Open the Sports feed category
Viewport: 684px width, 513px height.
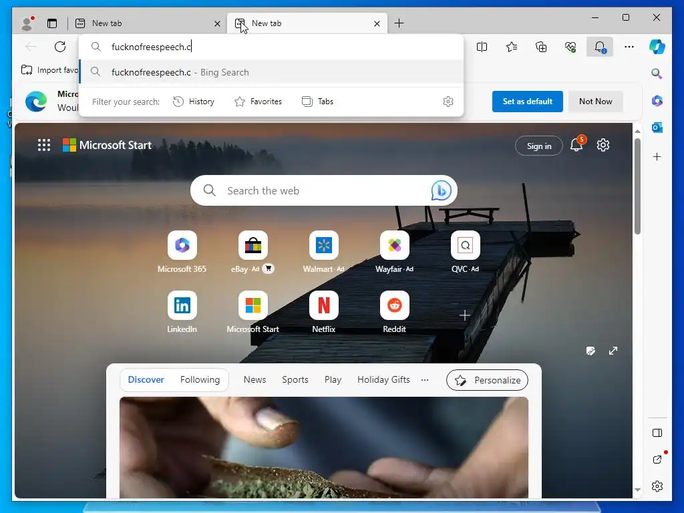click(295, 380)
